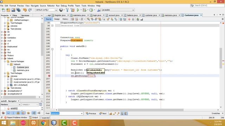Toggle Show Non-Public Members in Navigator
Screen dimensions: 225x126
tap(18, 113)
